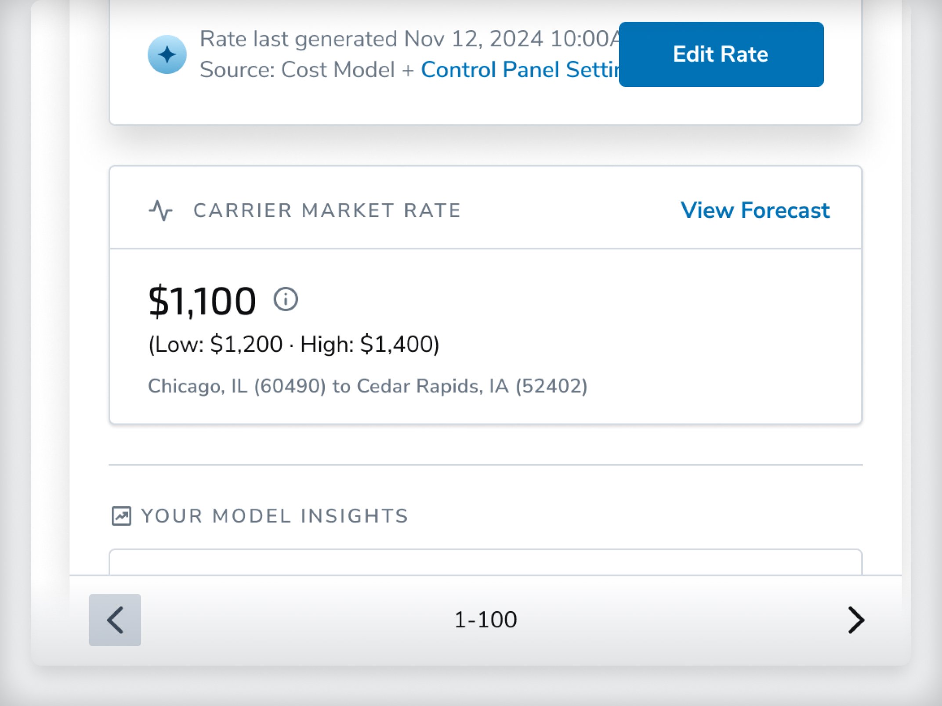The height and width of the screenshot is (706, 942).
Task: Click the info icon next to $1,100
Action: tap(286, 299)
